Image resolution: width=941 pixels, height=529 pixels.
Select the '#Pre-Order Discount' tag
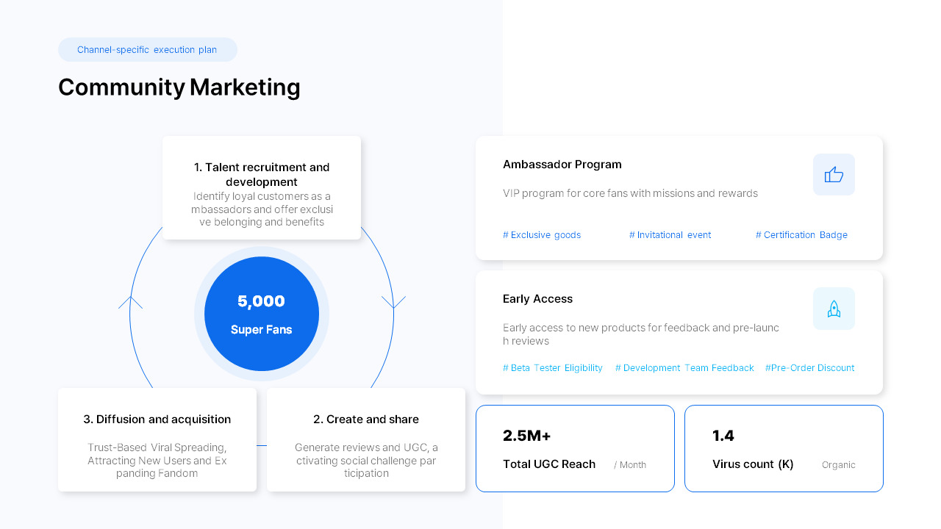(x=809, y=368)
